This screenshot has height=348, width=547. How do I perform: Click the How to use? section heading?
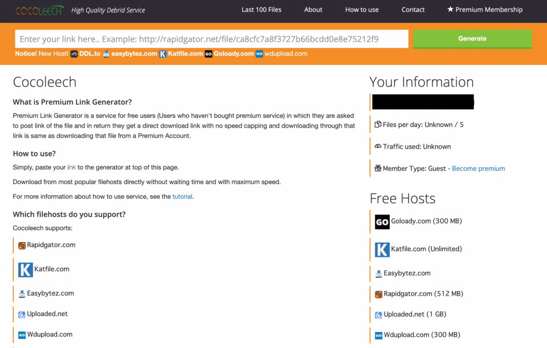pyautogui.click(x=34, y=153)
